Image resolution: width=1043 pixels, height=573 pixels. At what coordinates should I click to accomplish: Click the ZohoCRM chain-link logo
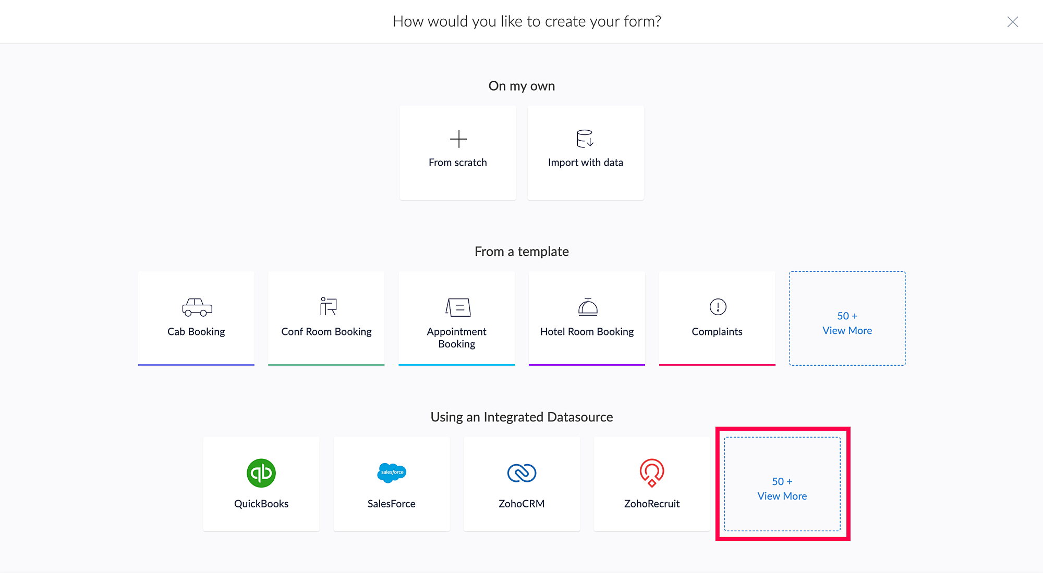click(x=521, y=473)
